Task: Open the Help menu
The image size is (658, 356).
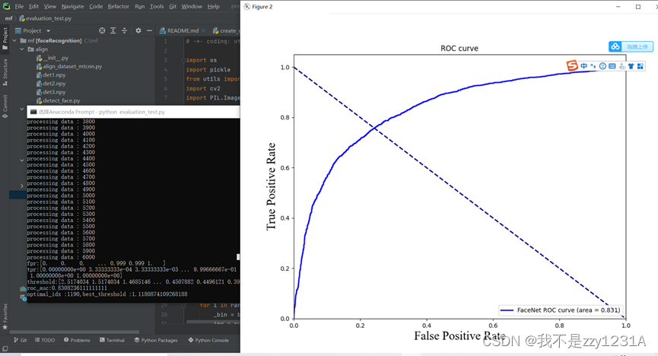Action: pos(214,6)
